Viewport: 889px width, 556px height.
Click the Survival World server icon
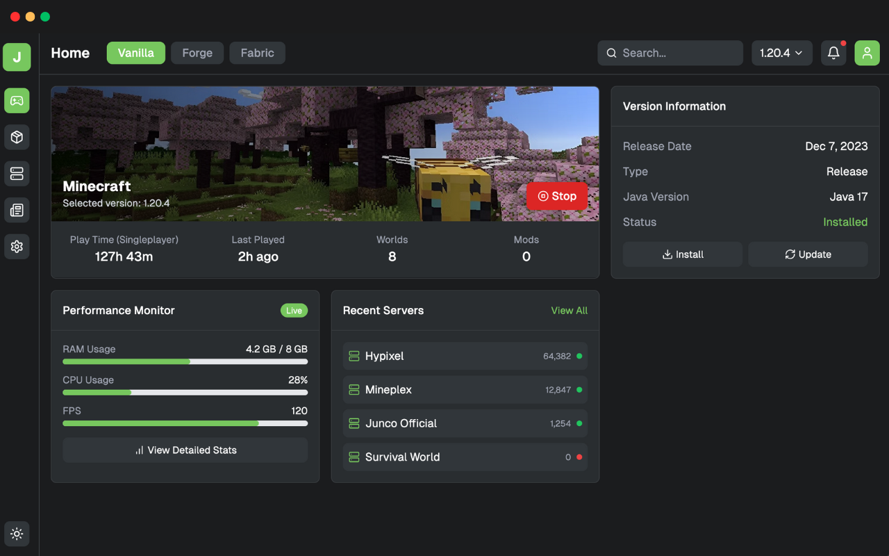point(354,457)
